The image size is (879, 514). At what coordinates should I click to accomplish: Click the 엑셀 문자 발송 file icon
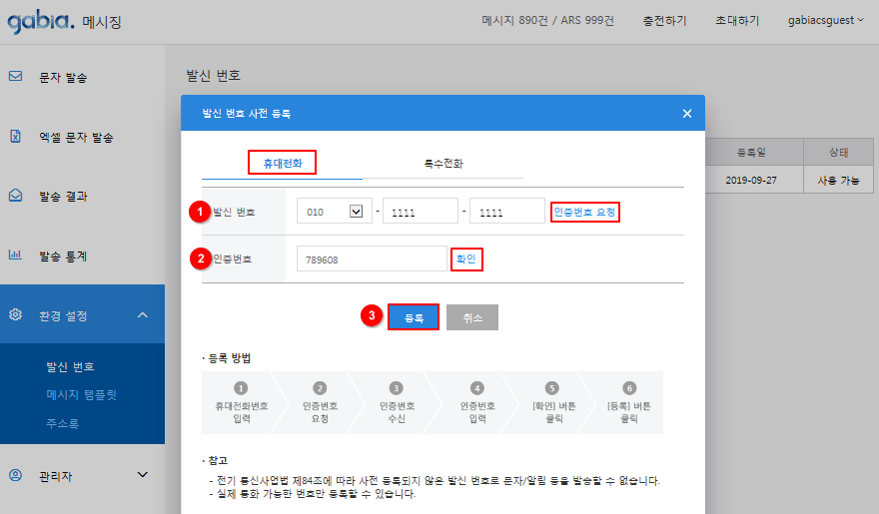[16, 136]
